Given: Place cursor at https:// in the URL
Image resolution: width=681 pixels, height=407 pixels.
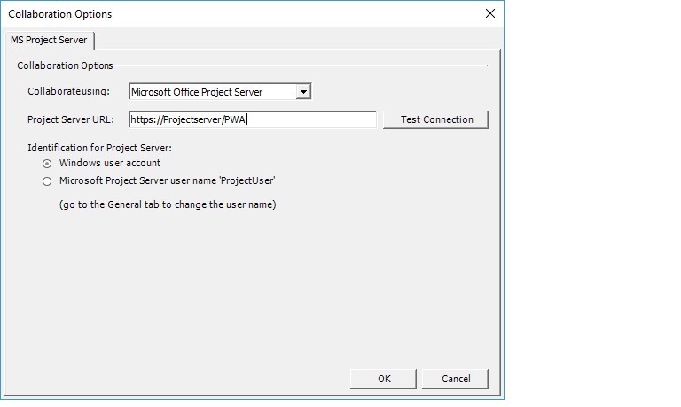Looking at the screenshot, I should pos(146,119).
